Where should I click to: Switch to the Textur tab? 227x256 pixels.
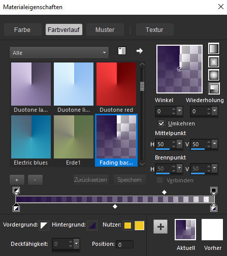pyautogui.click(x=154, y=29)
